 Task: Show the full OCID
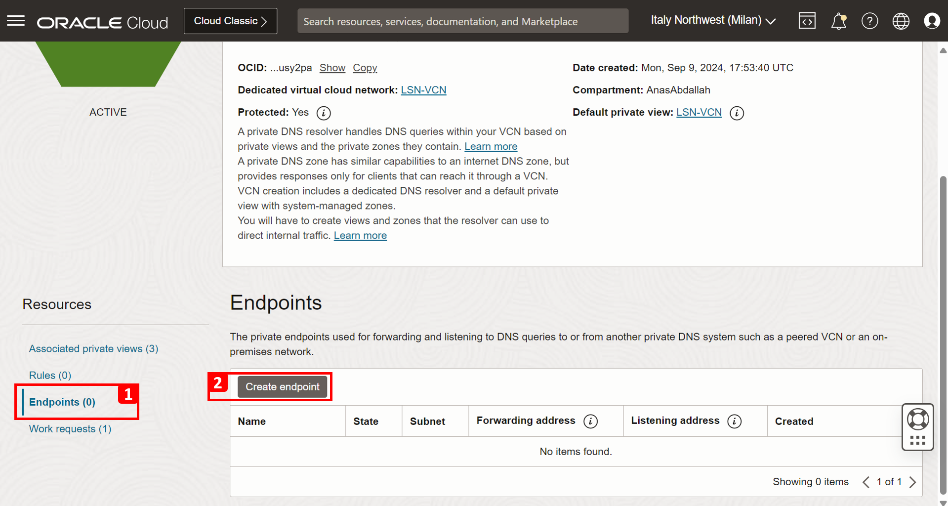pyautogui.click(x=332, y=68)
